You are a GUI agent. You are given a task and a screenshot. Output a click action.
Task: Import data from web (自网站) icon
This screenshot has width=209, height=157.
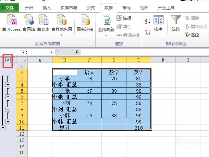(29, 23)
